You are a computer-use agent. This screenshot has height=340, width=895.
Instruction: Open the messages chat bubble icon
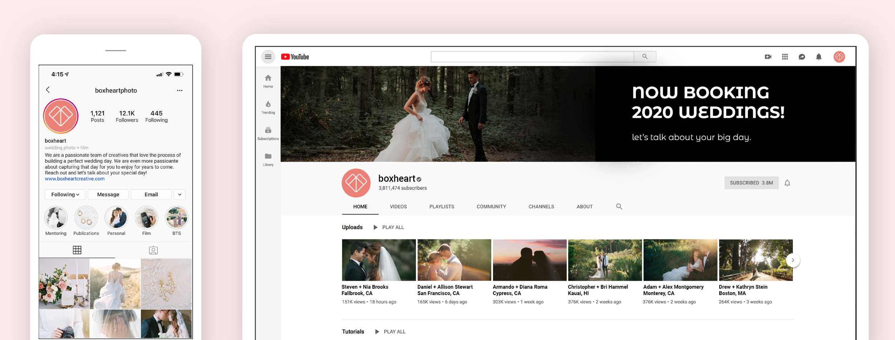pos(802,57)
